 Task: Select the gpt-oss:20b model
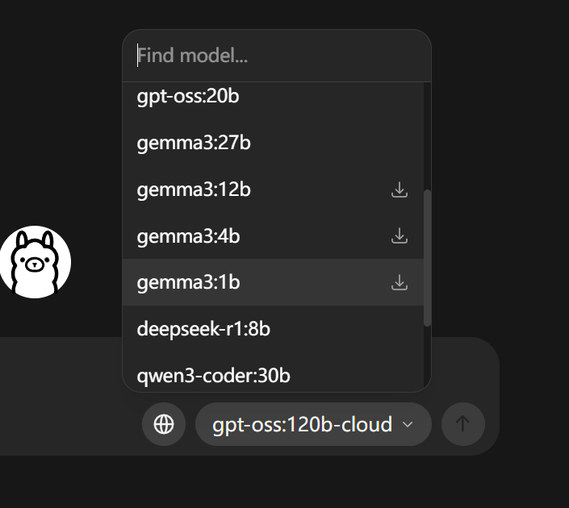click(x=188, y=97)
